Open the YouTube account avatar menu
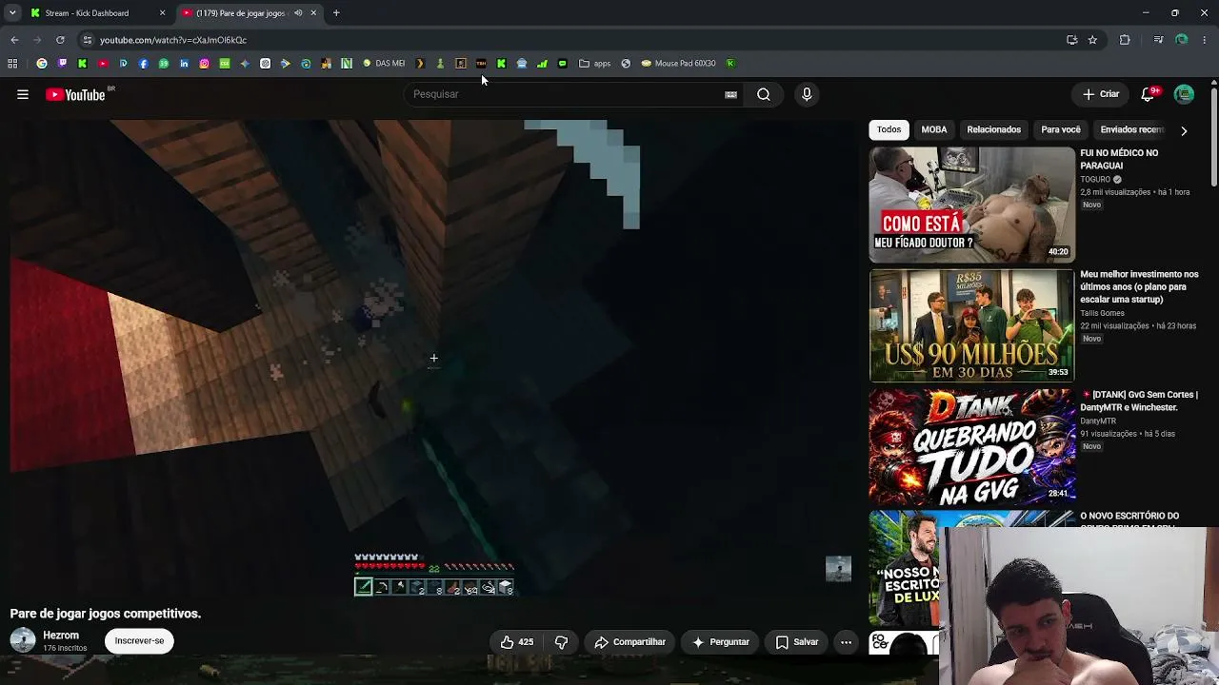This screenshot has width=1219, height=685. (1184, 94)
